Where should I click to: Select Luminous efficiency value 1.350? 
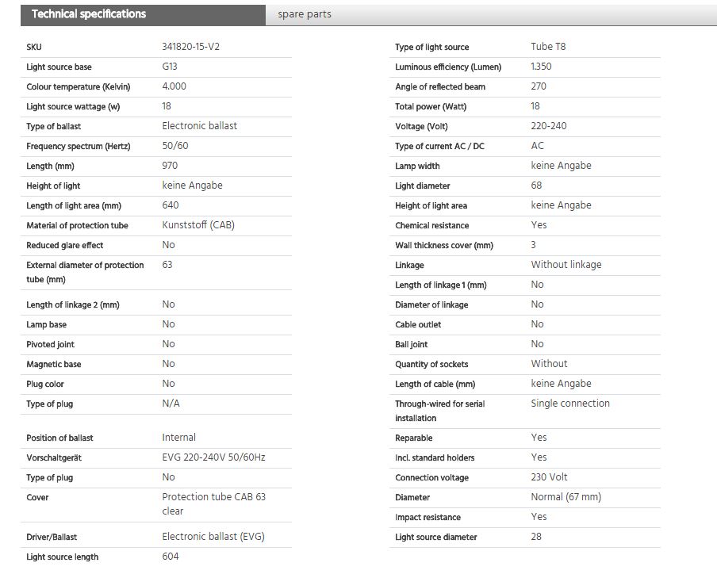tap(541, 67)
